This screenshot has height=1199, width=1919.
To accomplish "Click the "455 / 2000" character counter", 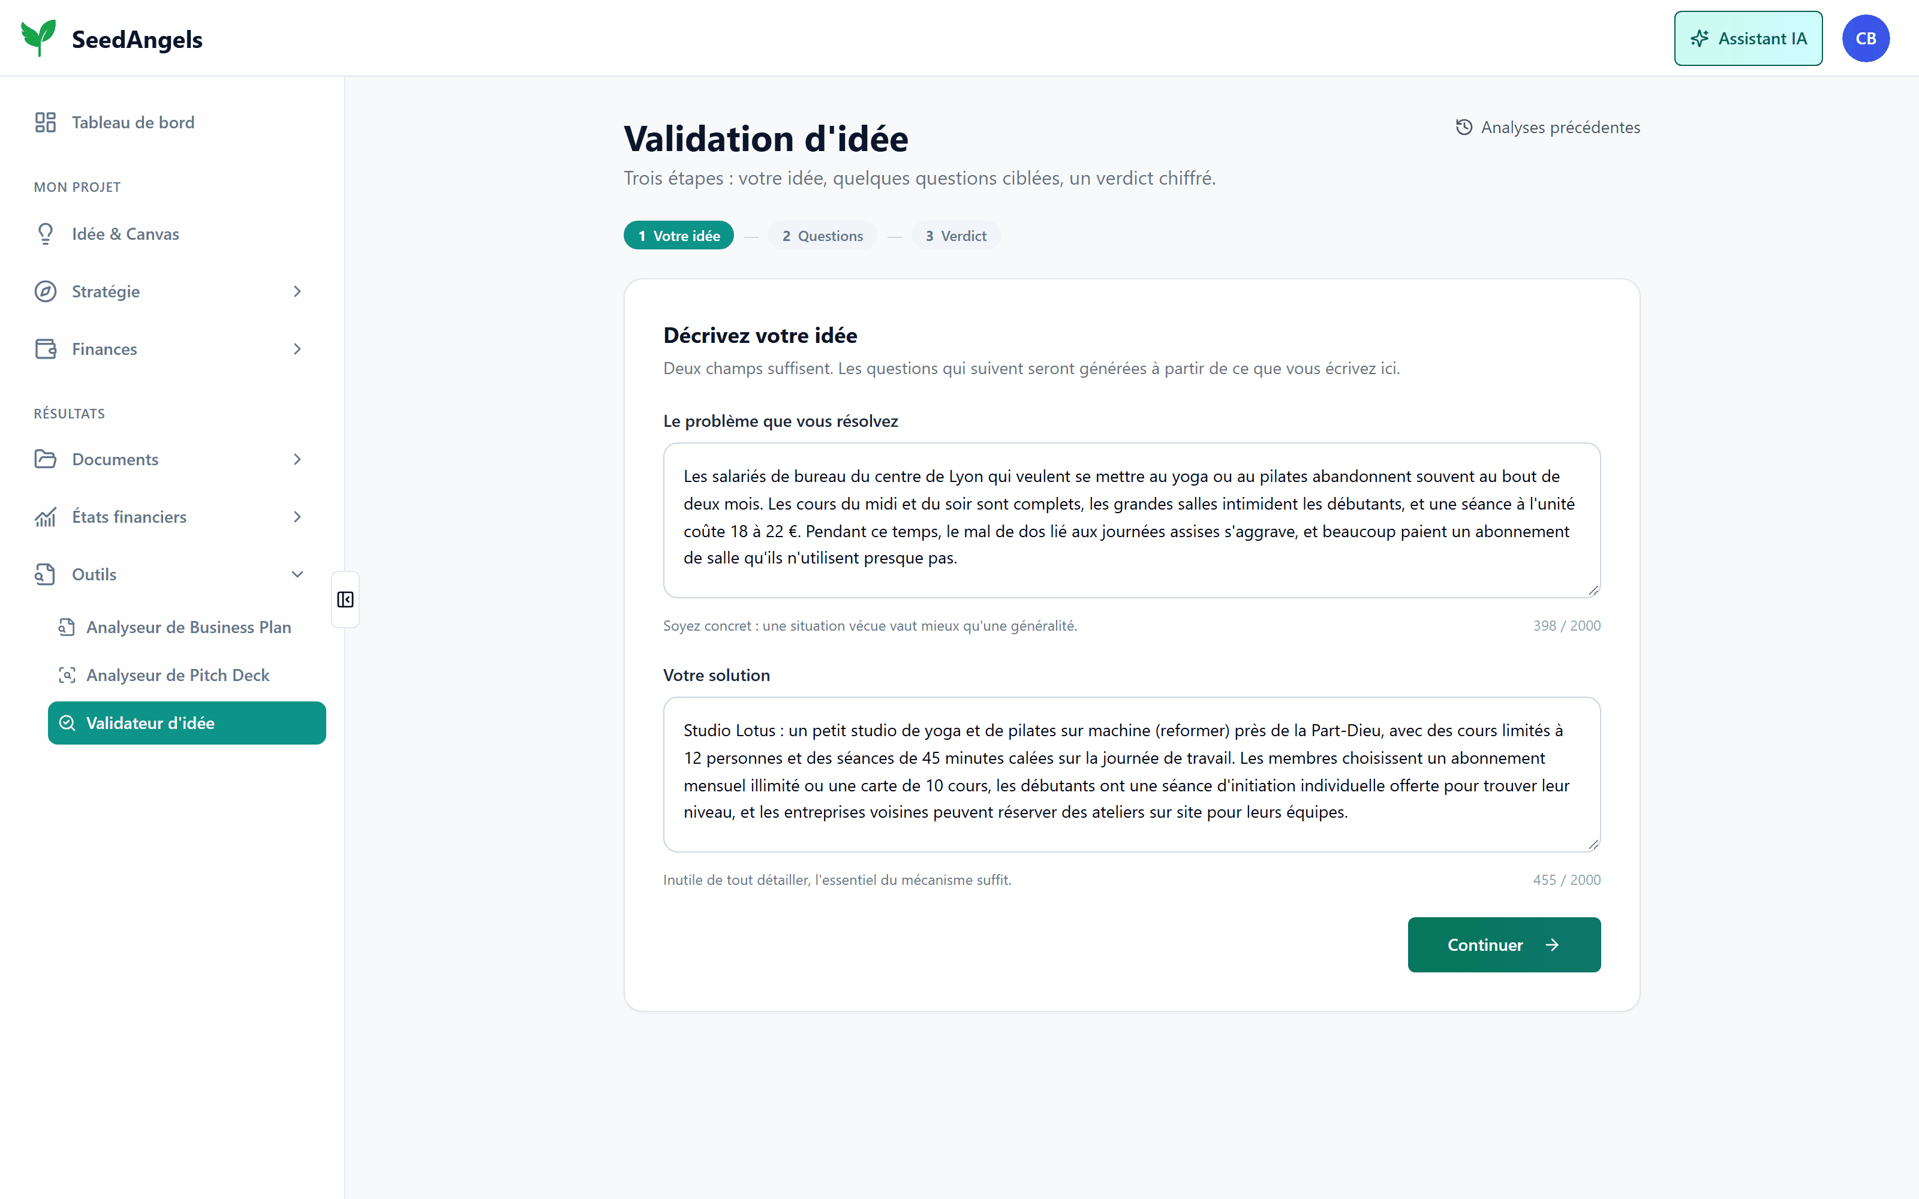I will click(1567, 879).
